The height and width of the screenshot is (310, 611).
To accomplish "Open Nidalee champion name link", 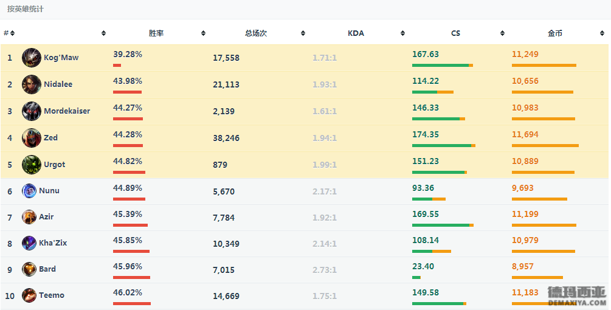I will click(x=58, y=84).
